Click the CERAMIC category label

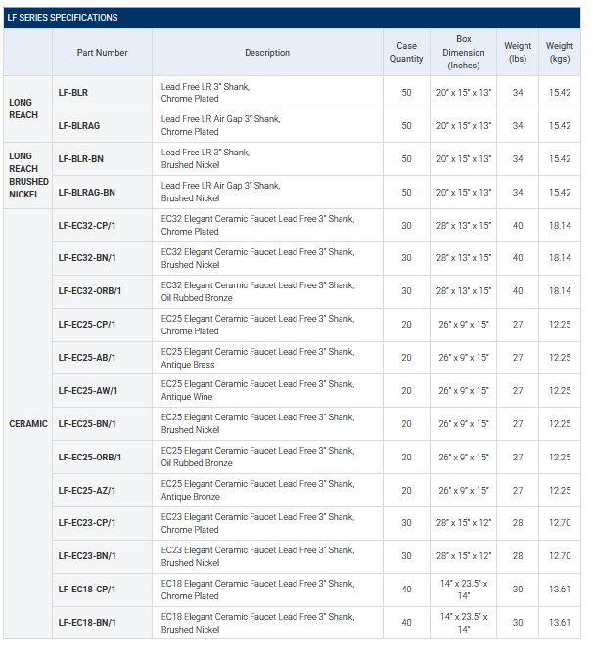tap(28, 424)
